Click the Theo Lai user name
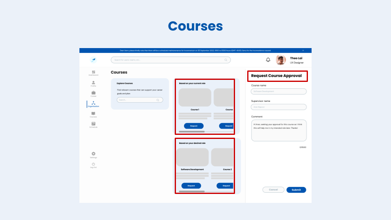This screenshot has width=391, height=220. pyautogui.click(x=296, y=58)
